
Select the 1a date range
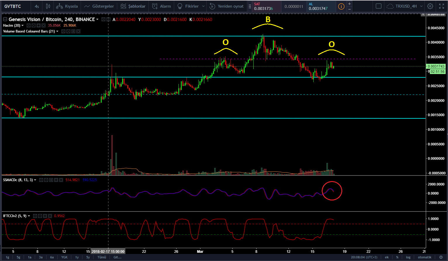click(30, 257)
